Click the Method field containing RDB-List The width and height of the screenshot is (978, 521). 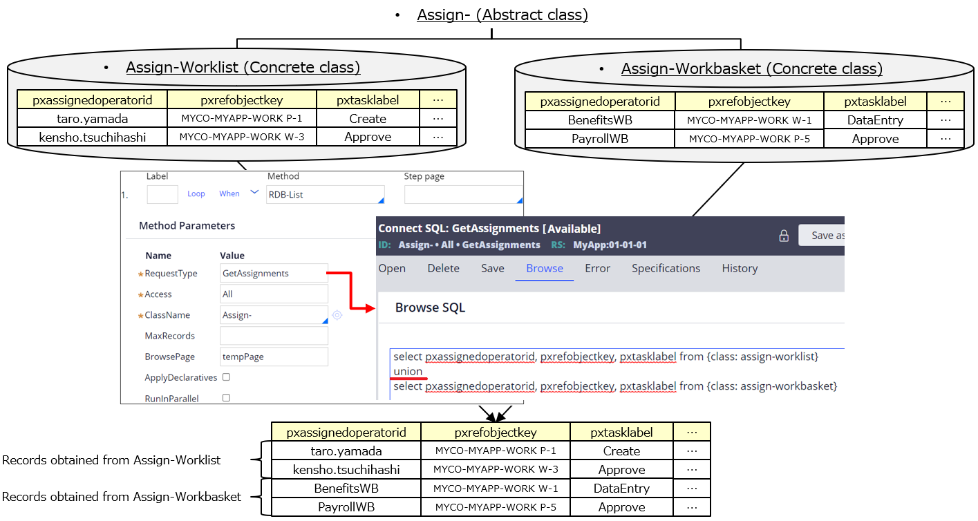(325, 195)
